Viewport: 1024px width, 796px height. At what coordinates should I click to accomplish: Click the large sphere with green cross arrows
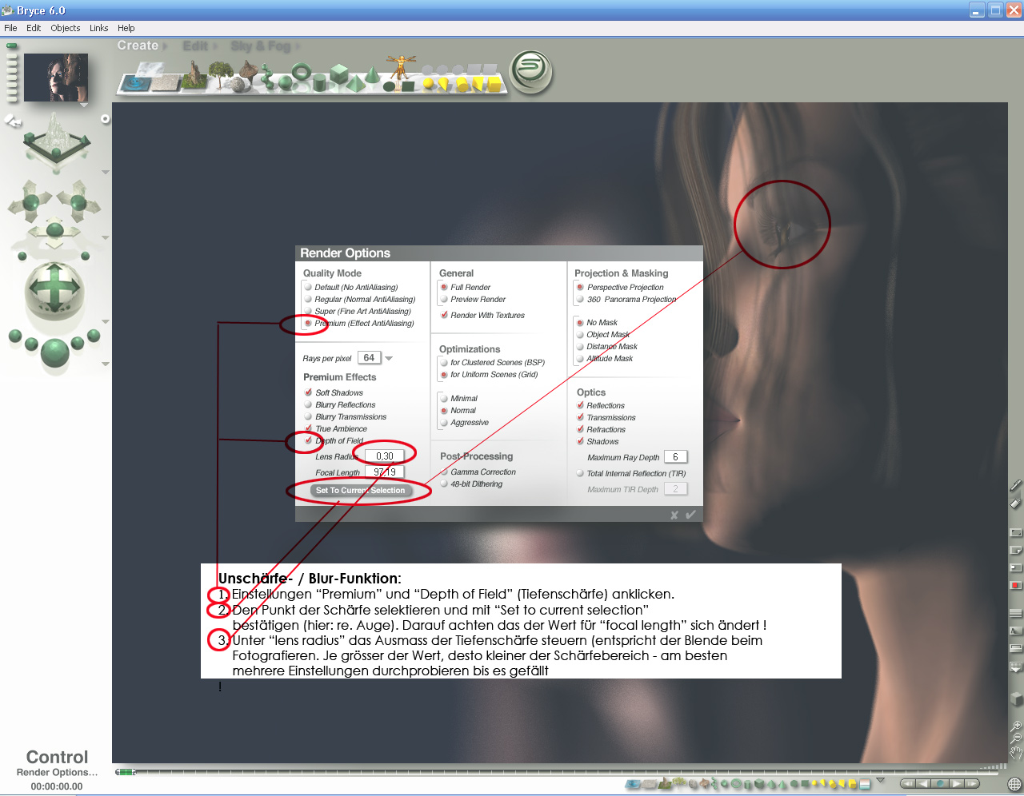pos(54,292)
